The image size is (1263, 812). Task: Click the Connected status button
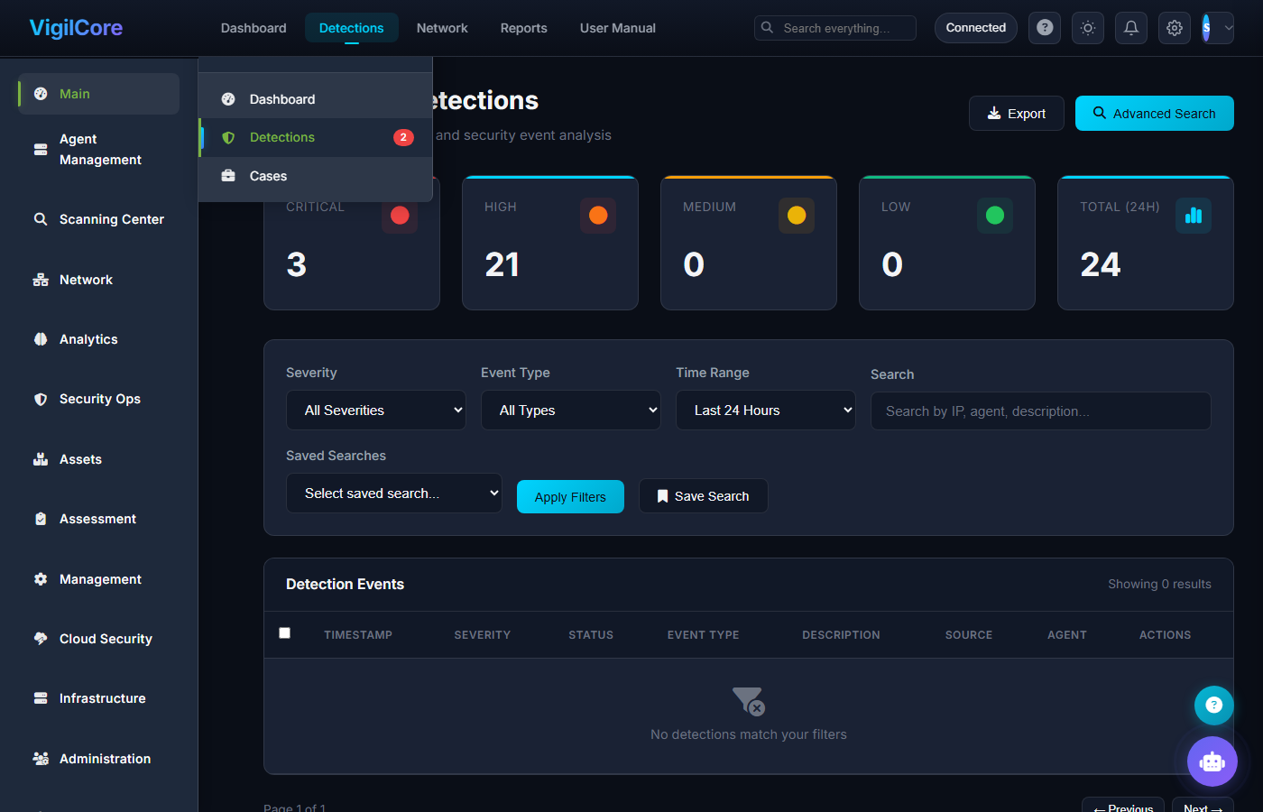coord(976,28)
